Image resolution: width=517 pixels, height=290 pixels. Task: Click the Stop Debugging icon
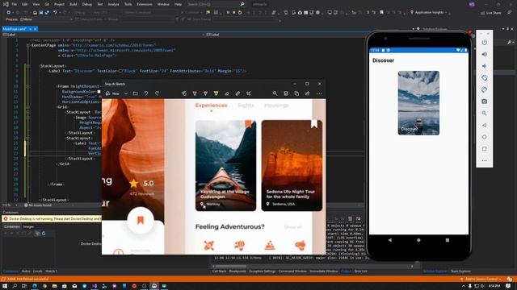point(233,13)
